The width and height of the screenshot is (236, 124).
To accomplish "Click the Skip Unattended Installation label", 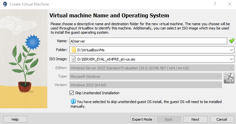I will click(x=97, y=93).
